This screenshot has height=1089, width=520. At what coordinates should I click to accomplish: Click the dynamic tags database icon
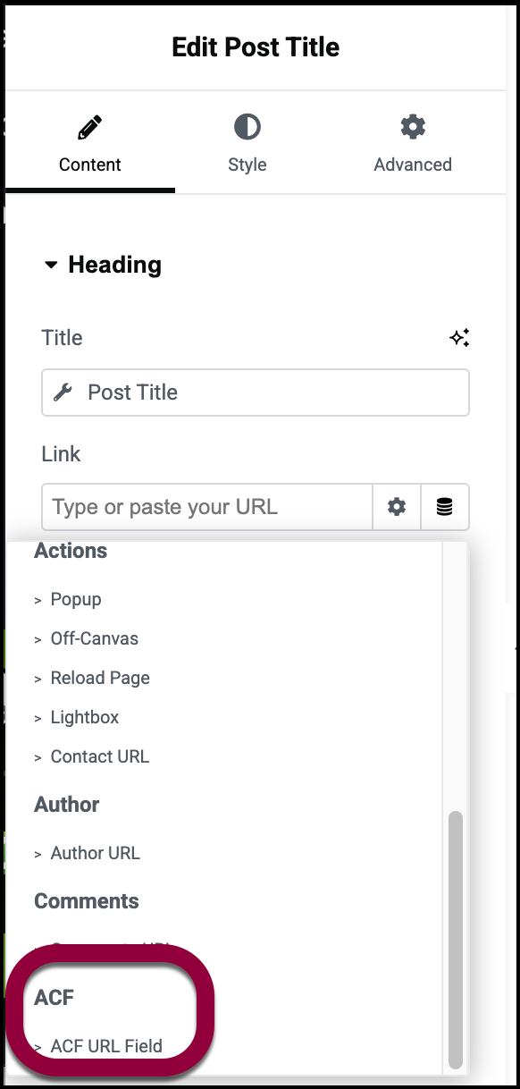[x=445, y=507]
